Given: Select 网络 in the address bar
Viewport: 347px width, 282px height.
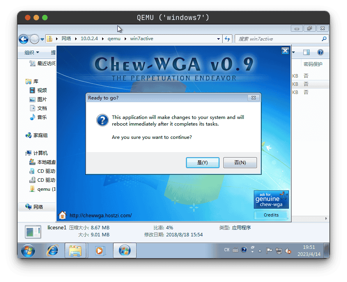Looking at the screenshot, I should pyautogui.click(x=66, y=39).
